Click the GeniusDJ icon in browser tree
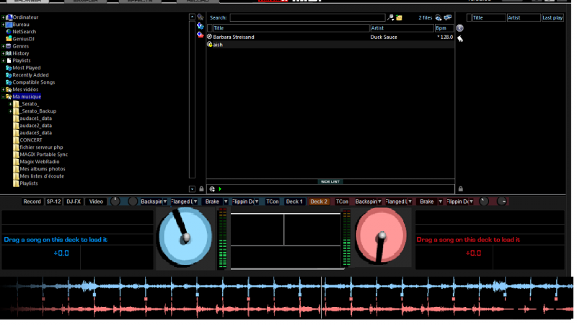 (9, 39)
